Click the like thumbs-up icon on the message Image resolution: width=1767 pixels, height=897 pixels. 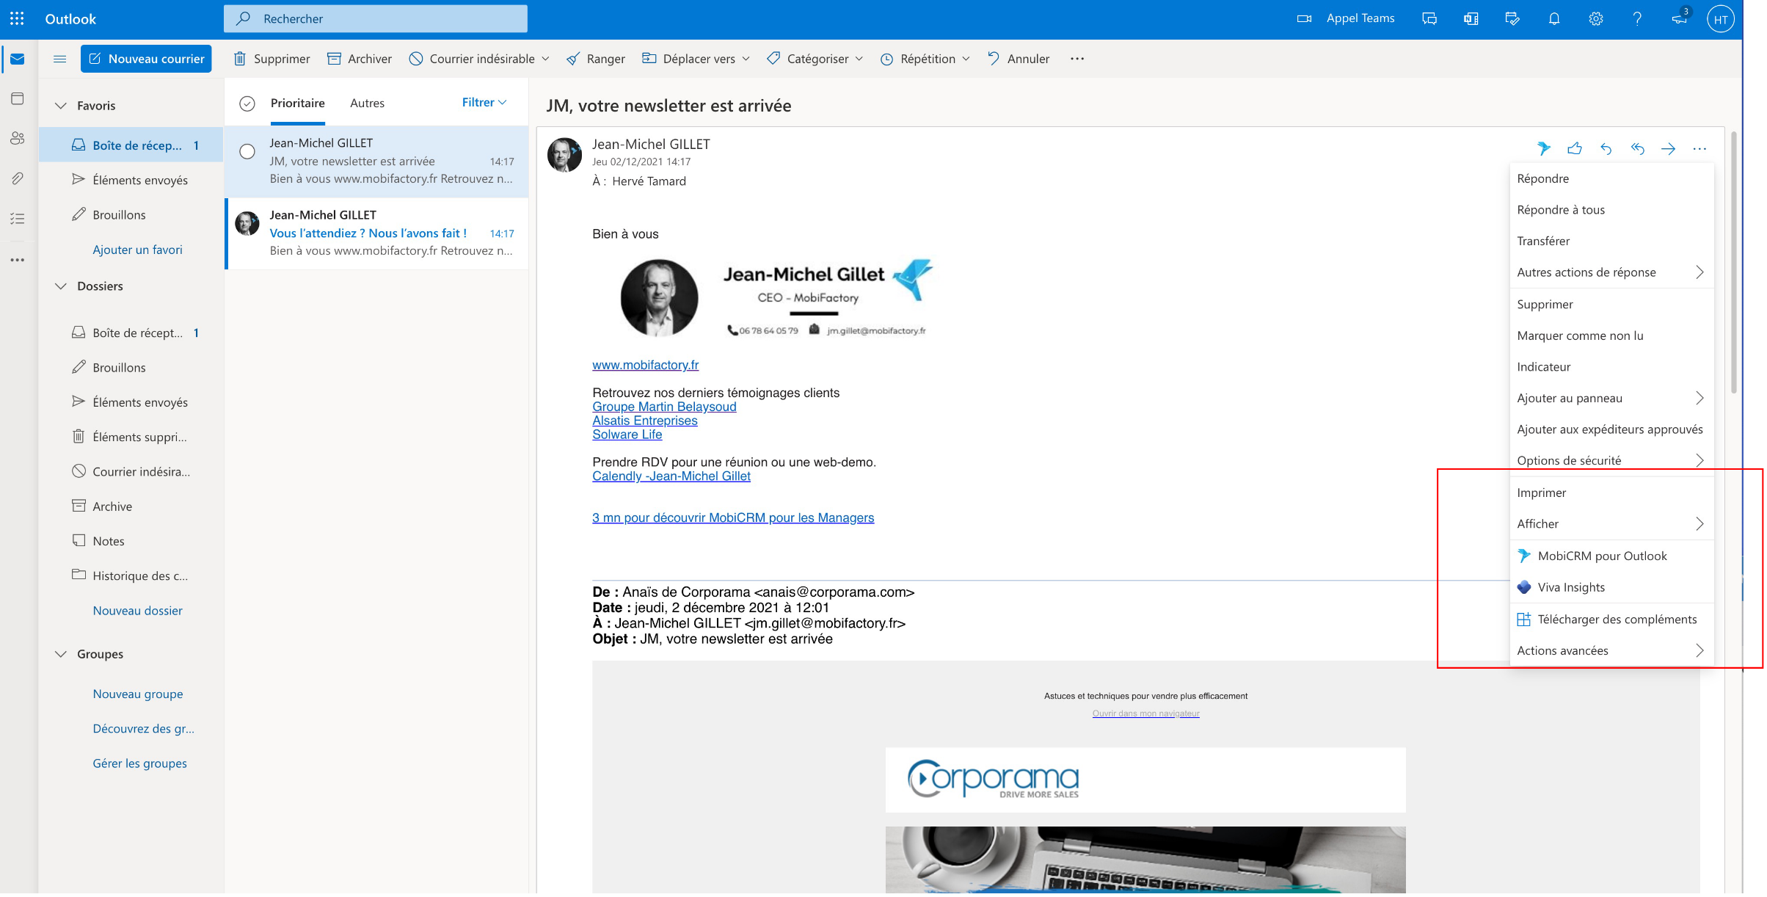coord(1575,149)
